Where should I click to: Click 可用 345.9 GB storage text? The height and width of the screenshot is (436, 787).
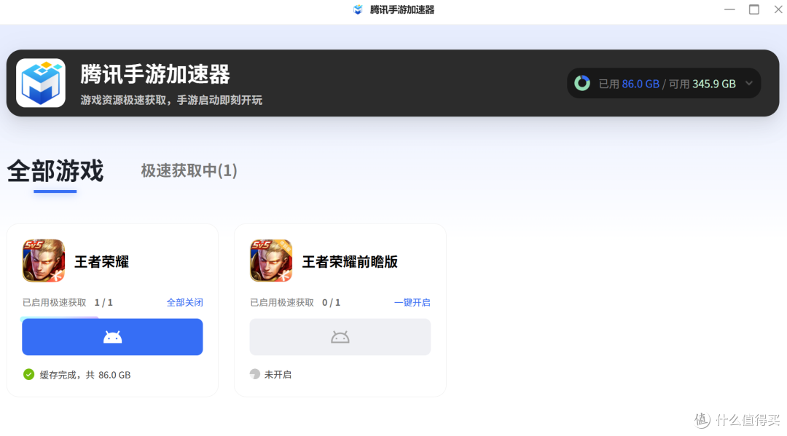coord(702,84)
